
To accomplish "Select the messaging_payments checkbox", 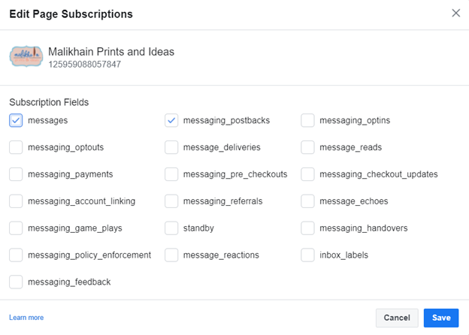I will 16,174.
